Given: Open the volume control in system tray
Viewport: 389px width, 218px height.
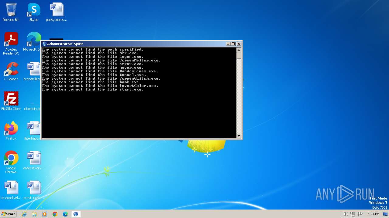Looking at the screenshot, I should 345,214.
